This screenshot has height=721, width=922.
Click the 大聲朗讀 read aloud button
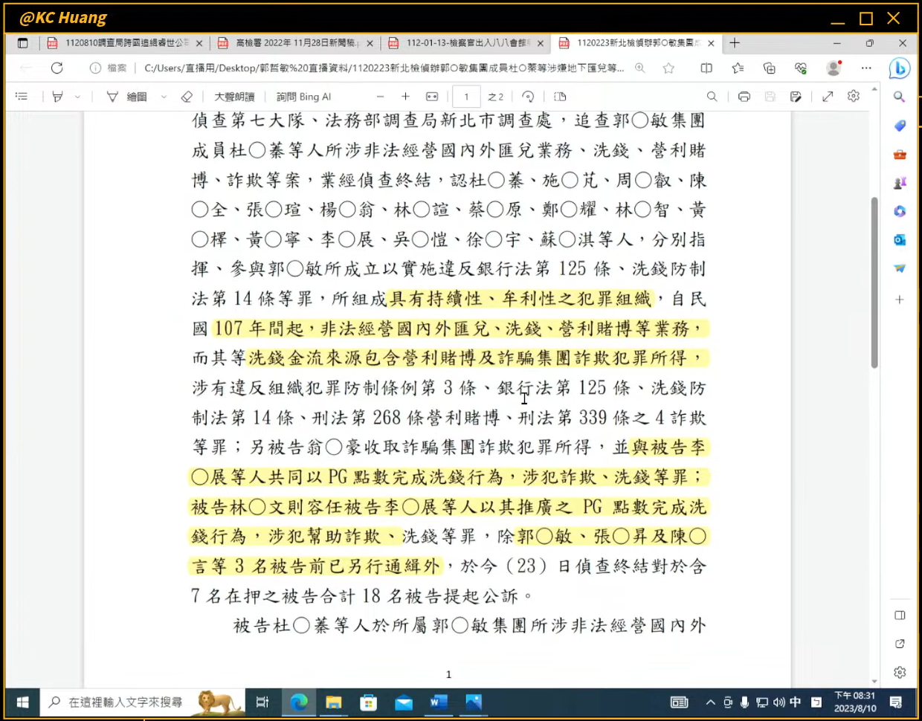[x=234, y=97]
